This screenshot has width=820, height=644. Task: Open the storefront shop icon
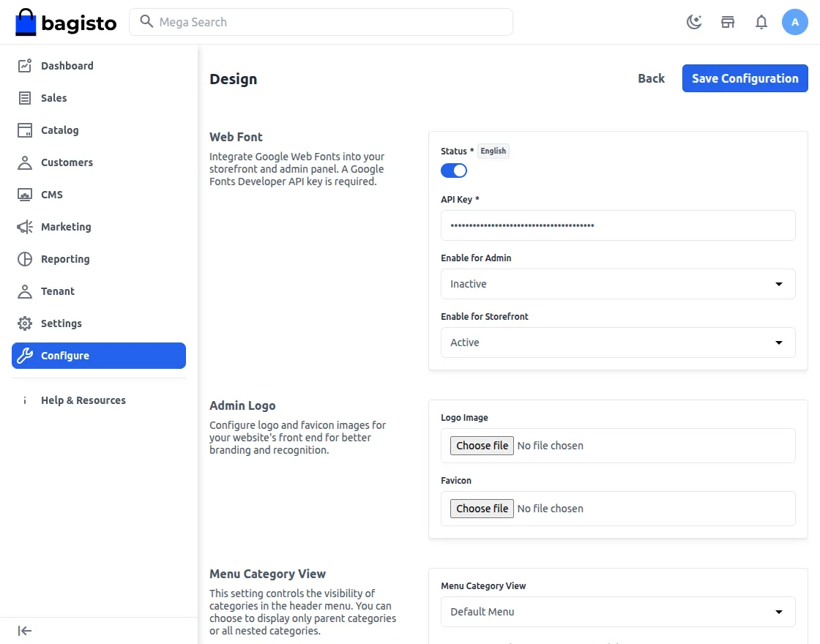pos(728,22)
